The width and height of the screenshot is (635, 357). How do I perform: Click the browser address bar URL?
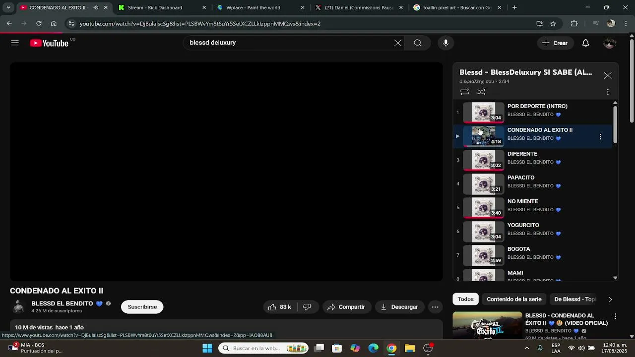click(x=200, y=23)
